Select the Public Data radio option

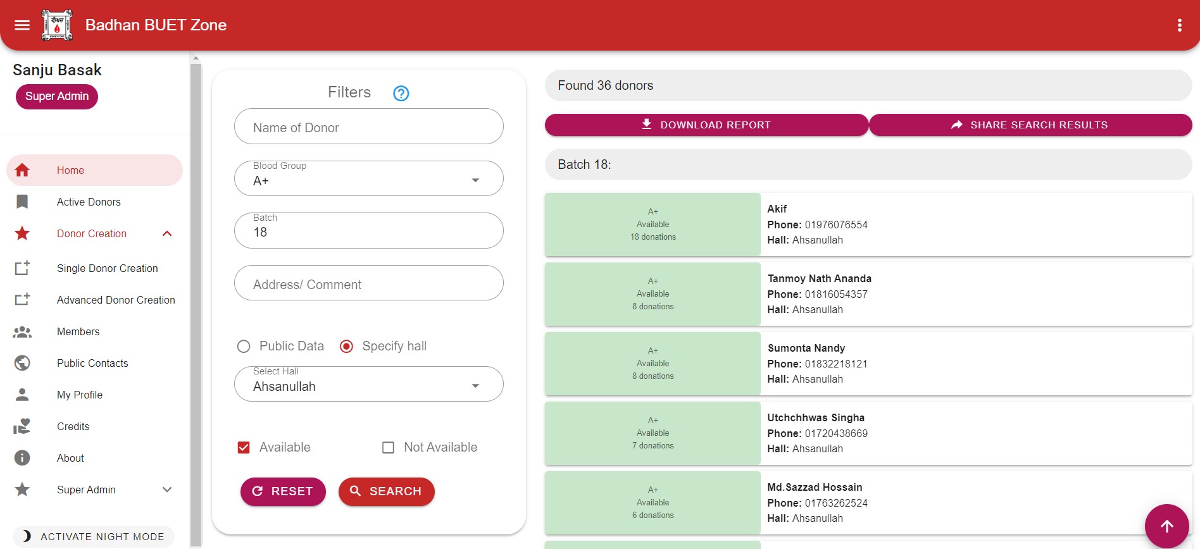pyautogui.click(x=244, y=347)
